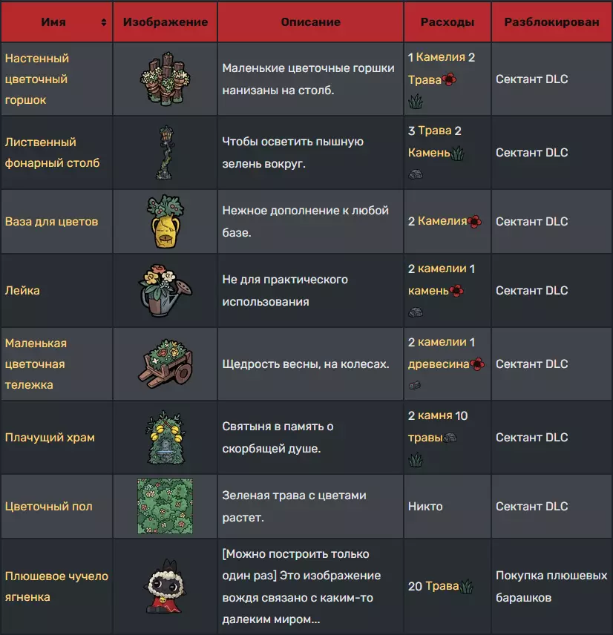Click grass icon in plush lamb row
Screen dimensions: 613x635
pos(468,587)
